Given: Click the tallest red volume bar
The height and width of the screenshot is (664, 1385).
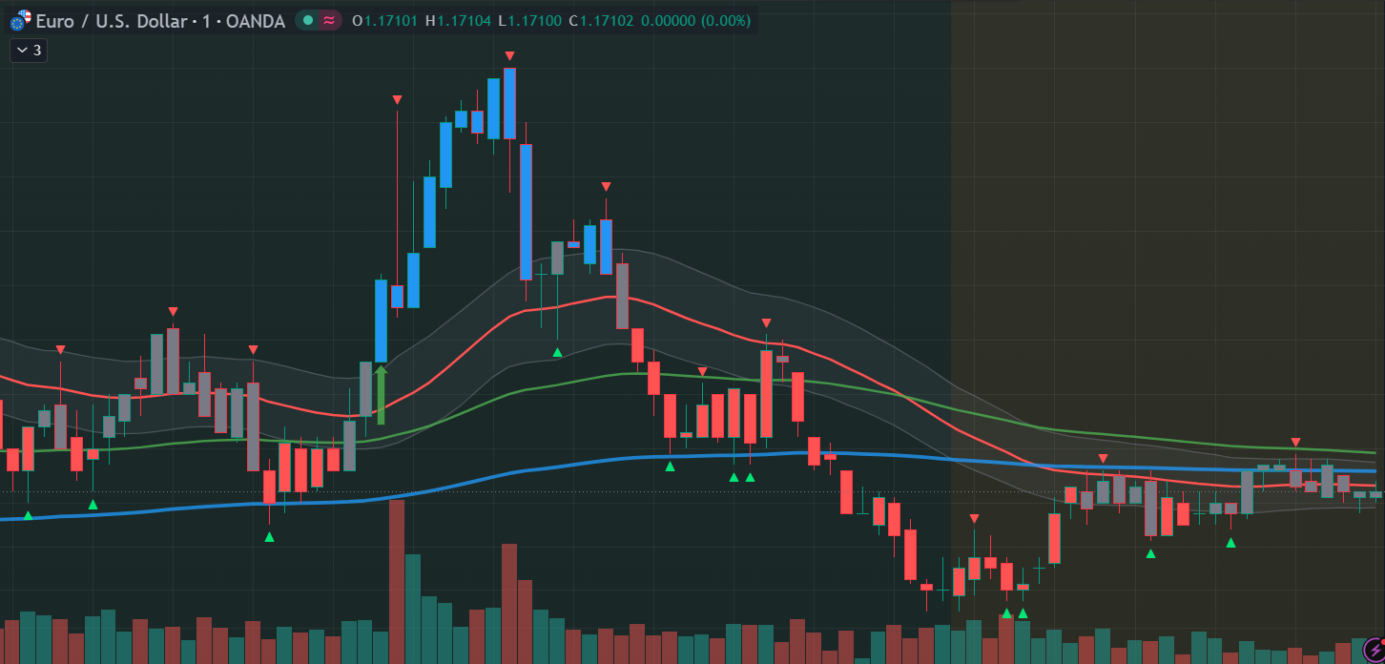Looking at the screenshot, I should coord(397,582).
